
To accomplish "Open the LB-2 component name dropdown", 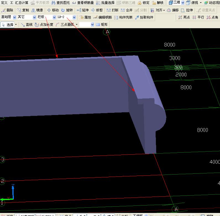I will 74,17.
